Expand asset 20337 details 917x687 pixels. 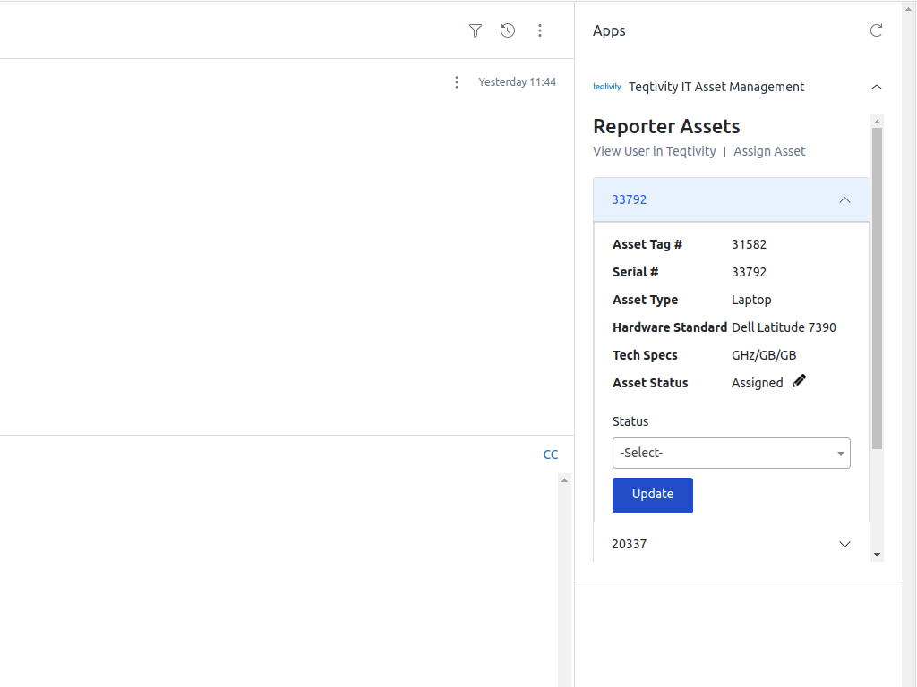coord(844,544)
